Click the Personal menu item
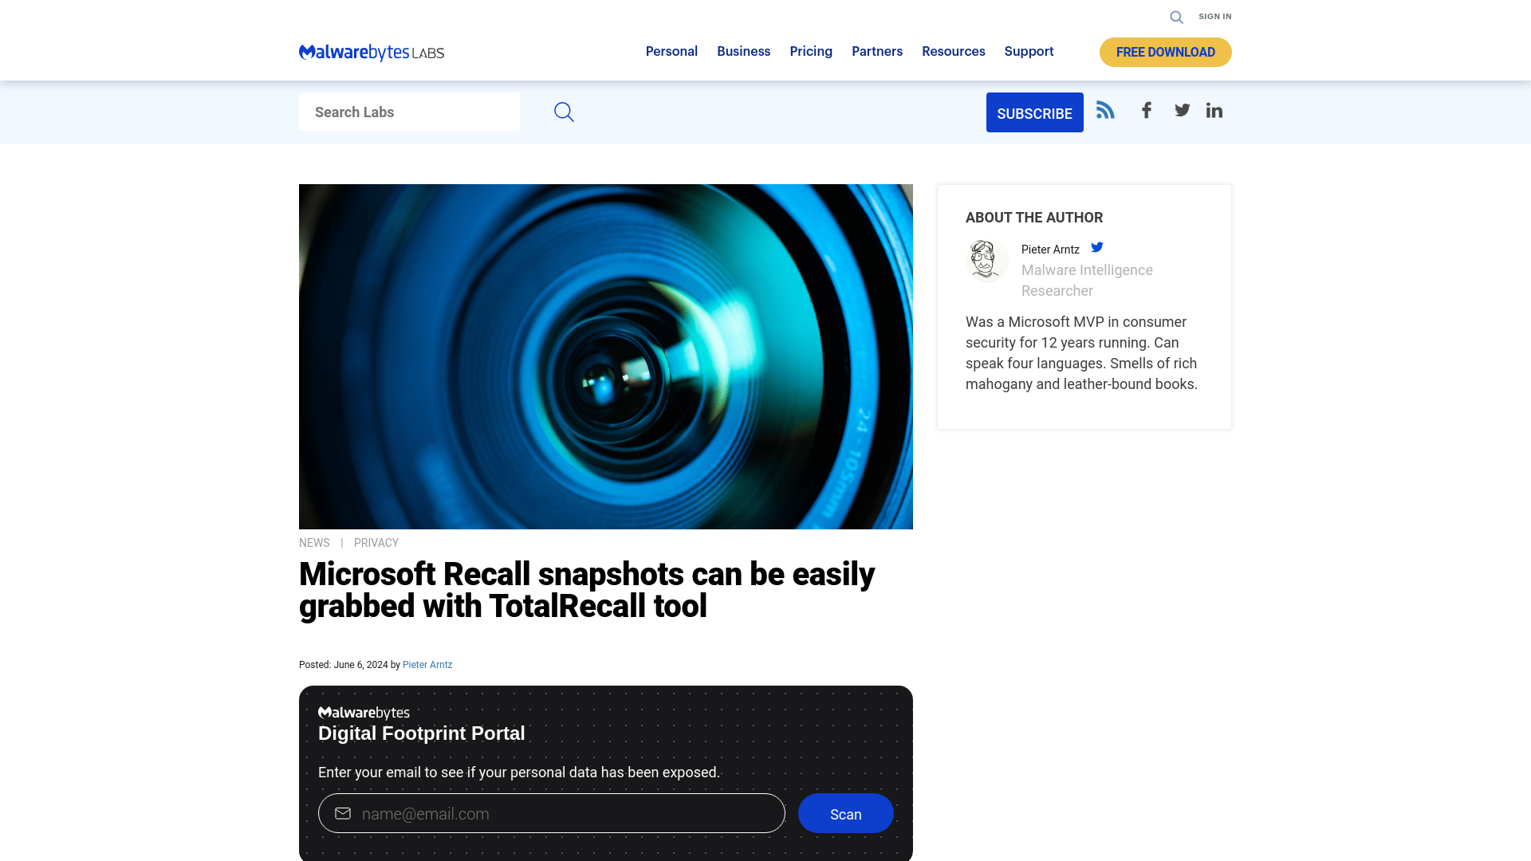This screenshot has height=861, width=1531. coord(671,52)
